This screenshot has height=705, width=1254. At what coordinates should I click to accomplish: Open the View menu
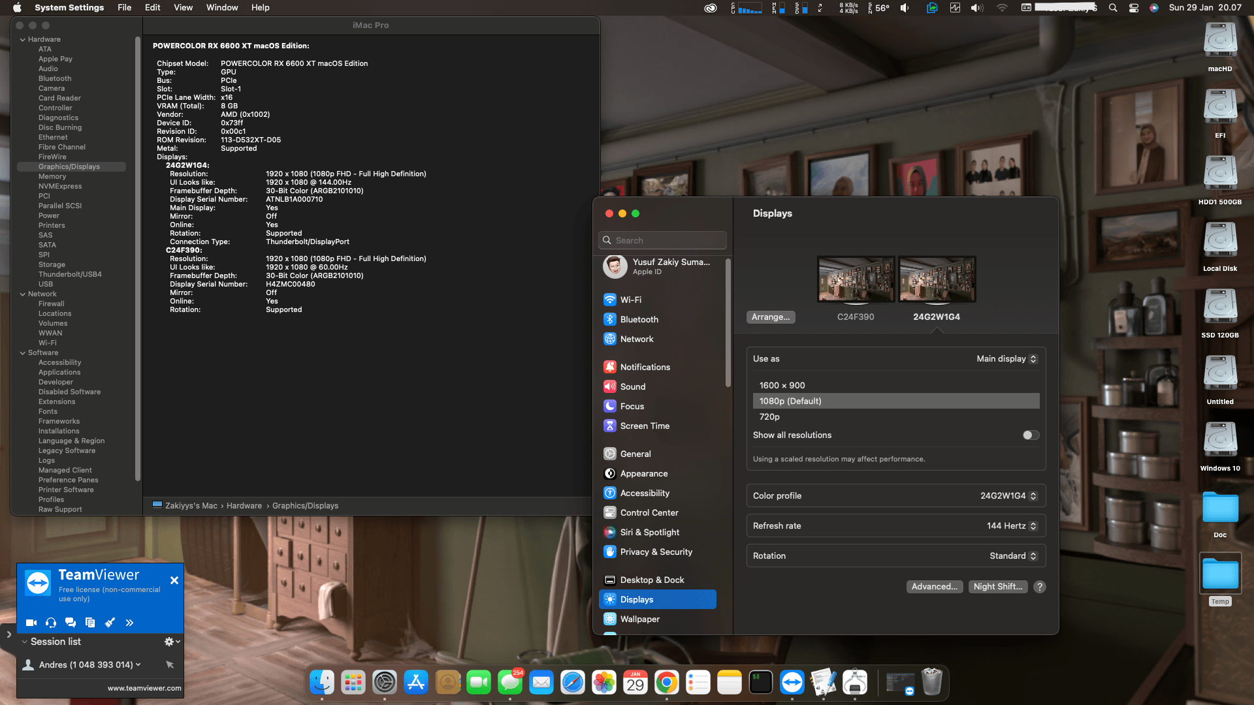(x=184, y=8)
